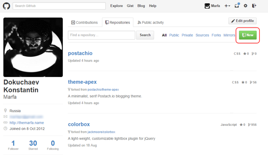The image size is (268, 155).
Task: Filter repositories by Forks
Action: [216, 35]
